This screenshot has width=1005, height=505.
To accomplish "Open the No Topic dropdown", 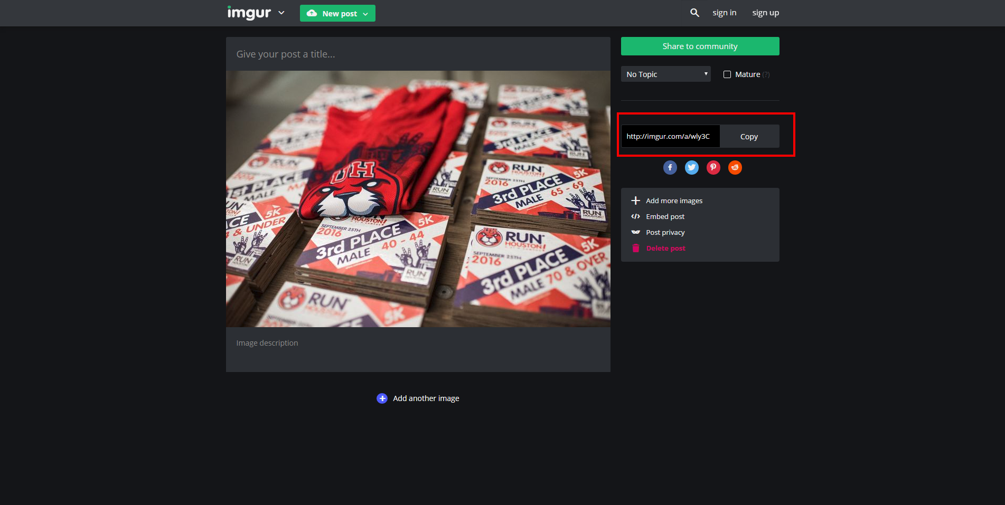I will pyautogui.click(x=665, y=74).
